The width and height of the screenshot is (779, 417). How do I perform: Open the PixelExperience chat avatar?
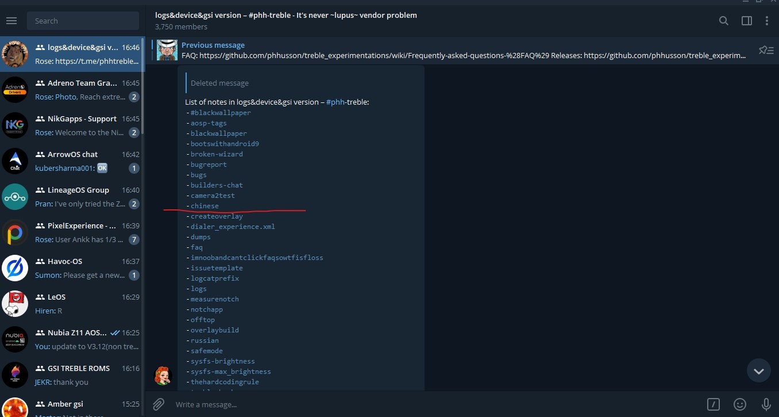click(x=15, y=232)
